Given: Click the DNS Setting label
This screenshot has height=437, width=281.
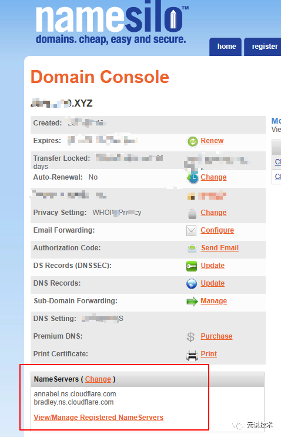Looking at the screenshot, I should 55,319.
